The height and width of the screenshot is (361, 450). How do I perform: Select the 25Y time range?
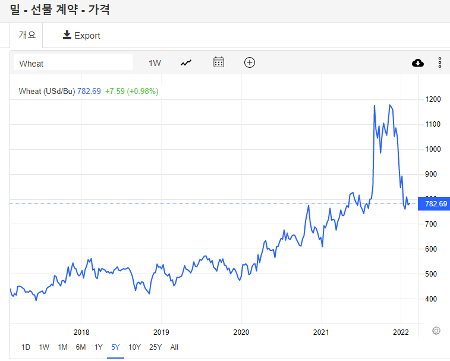155,347
